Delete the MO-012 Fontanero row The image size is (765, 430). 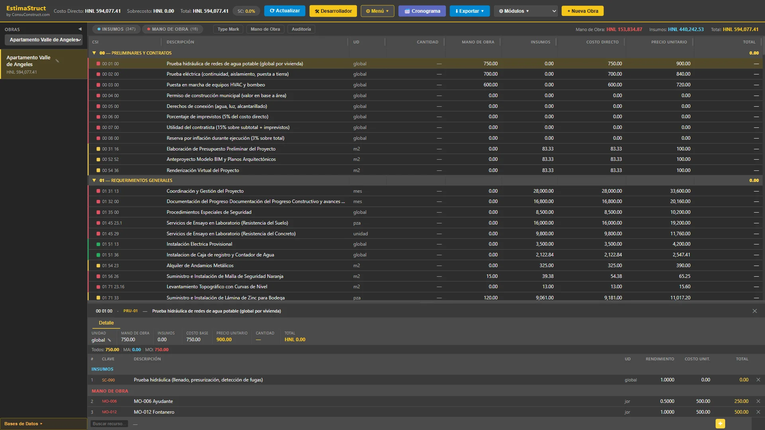758,412
